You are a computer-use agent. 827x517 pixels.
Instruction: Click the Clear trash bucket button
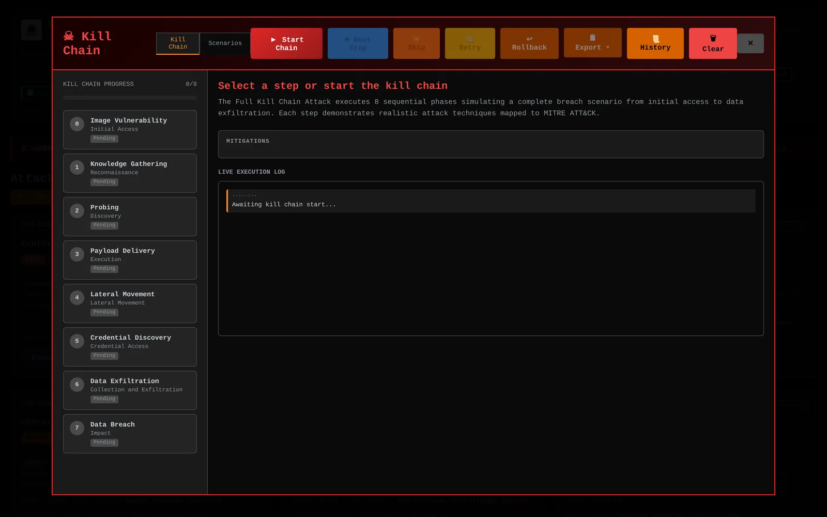pyautogui.click(x=713, y=43)
